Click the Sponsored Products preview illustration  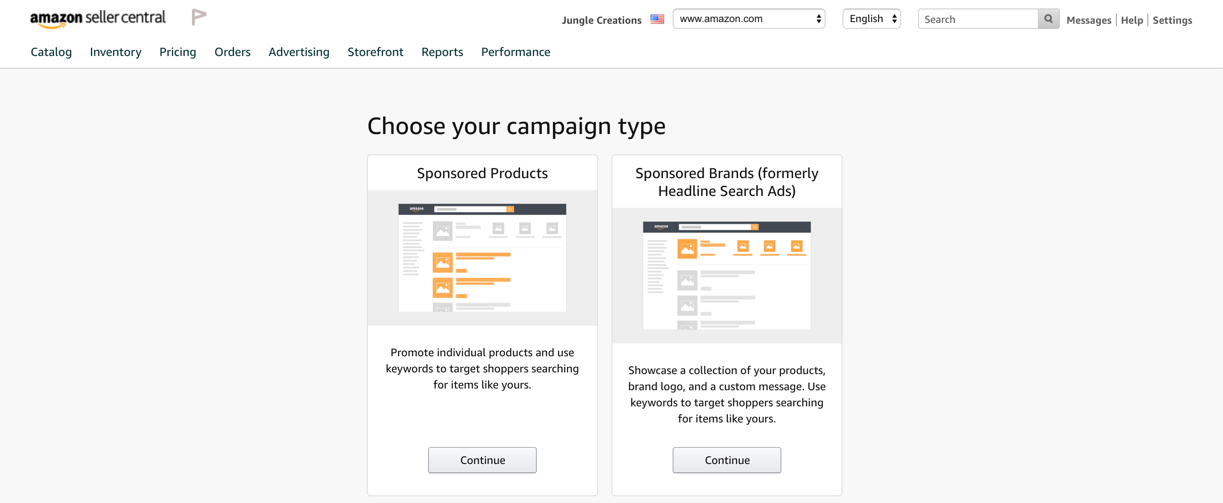click(482, 257)
